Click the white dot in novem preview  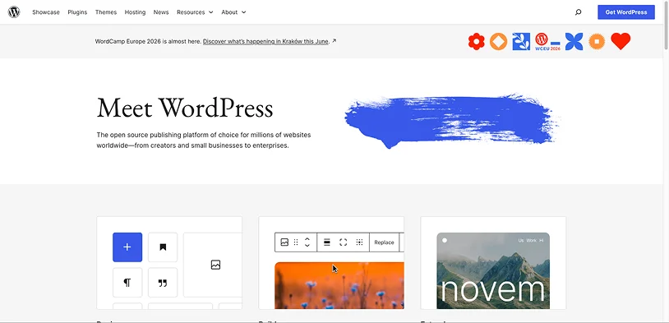tap(445, 240)
